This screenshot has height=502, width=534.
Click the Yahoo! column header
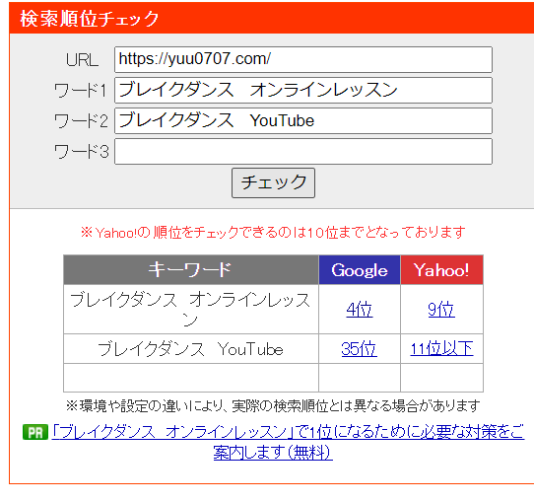441,270
